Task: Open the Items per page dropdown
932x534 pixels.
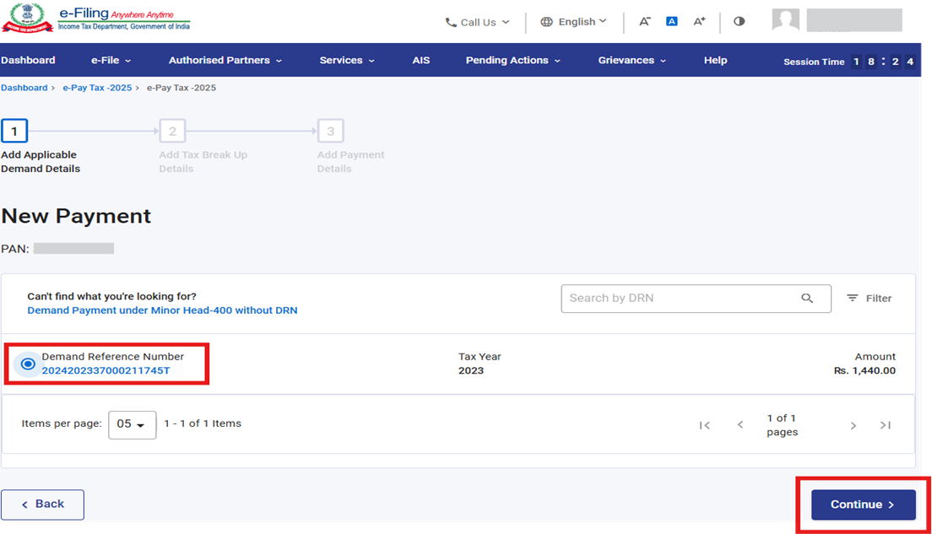Action: pyautogui.click(x=132, y=424)
